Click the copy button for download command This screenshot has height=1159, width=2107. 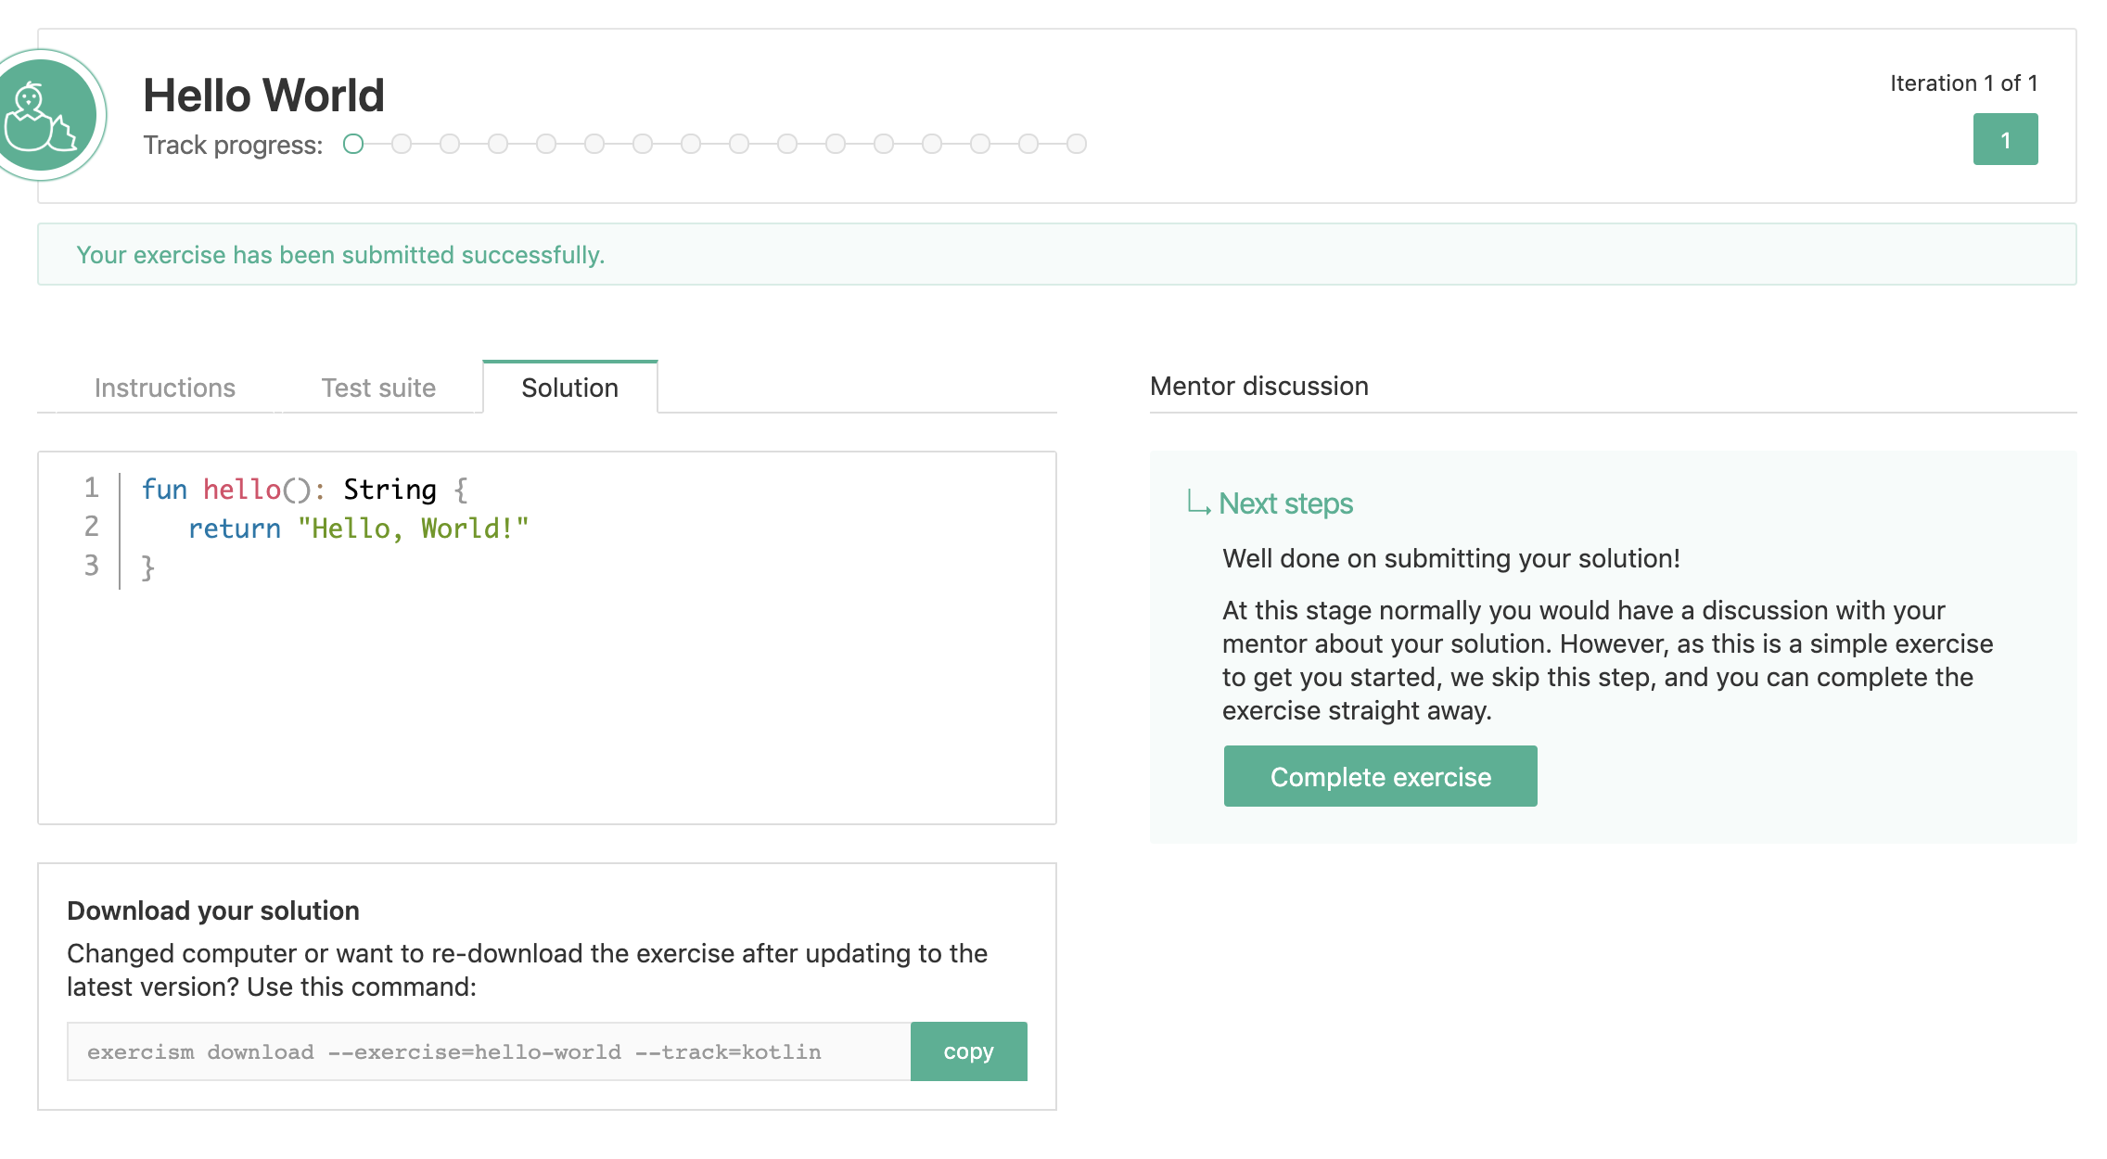click(x=968, y=1051)
